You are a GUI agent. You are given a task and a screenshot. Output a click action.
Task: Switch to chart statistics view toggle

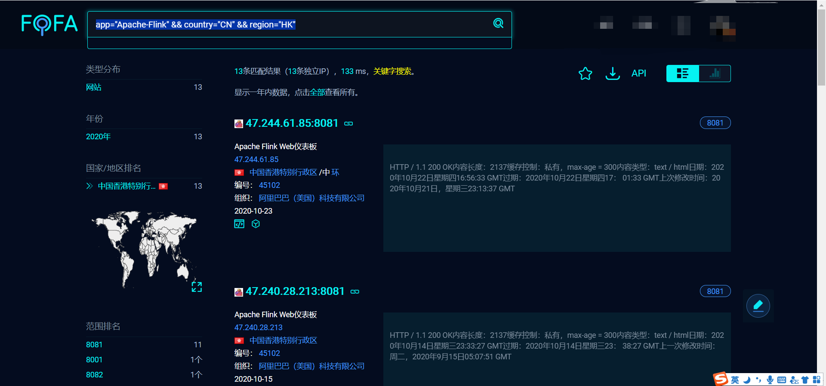tap(715, 74)
